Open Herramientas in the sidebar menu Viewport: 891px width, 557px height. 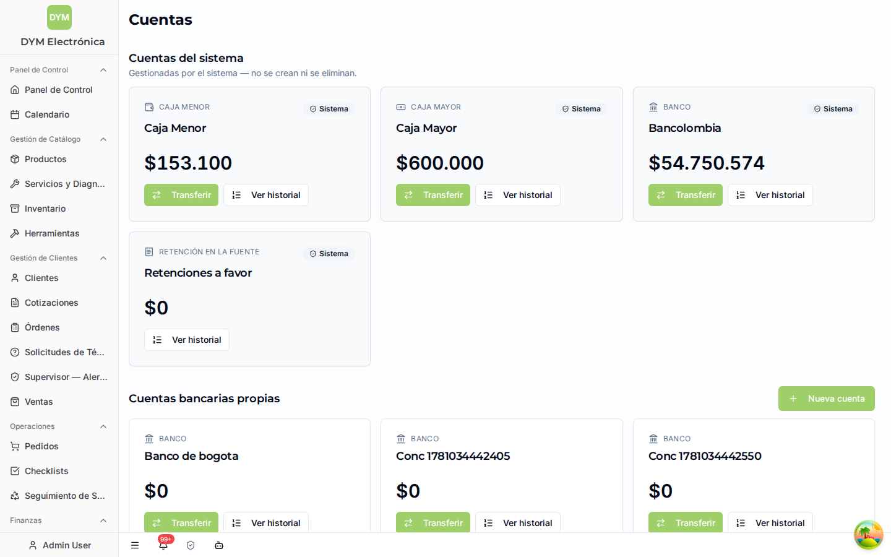[59, 233]
